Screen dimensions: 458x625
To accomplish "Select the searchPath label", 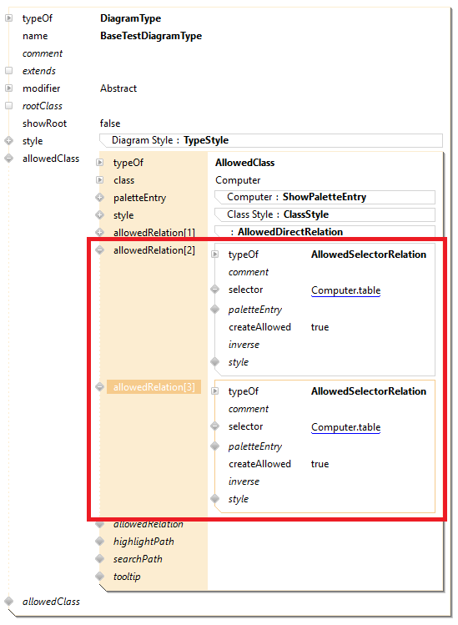I will 138,559.
